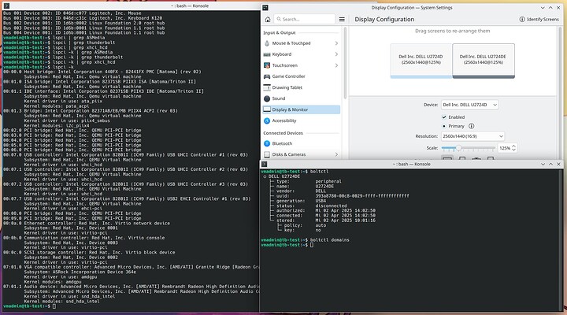
Task: Click the settings Search field
Action: pos(302,20)
